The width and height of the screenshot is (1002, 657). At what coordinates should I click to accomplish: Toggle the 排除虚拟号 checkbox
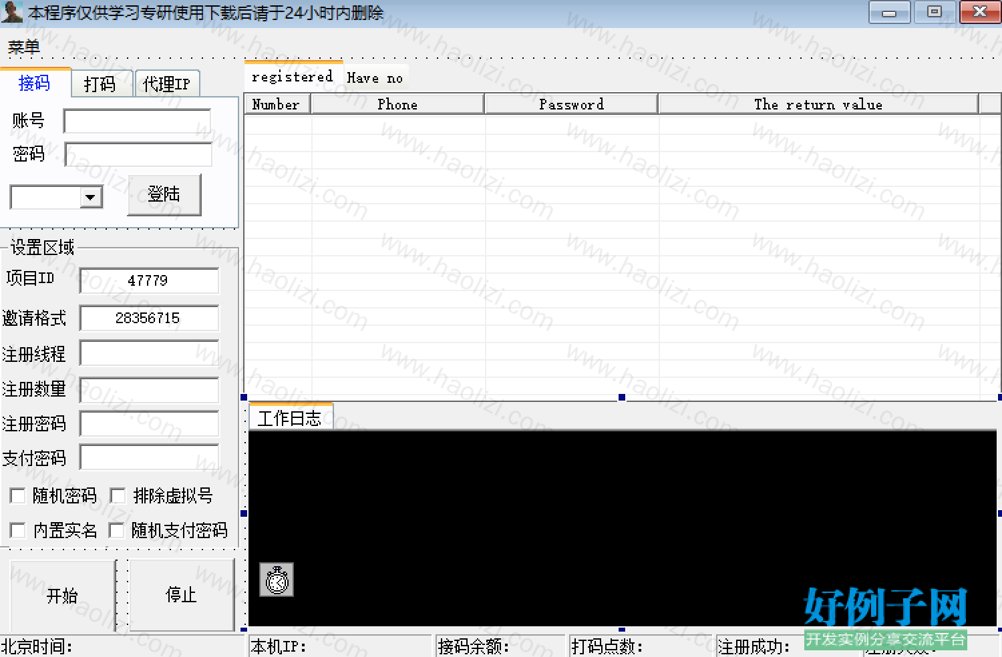point(118,495)
